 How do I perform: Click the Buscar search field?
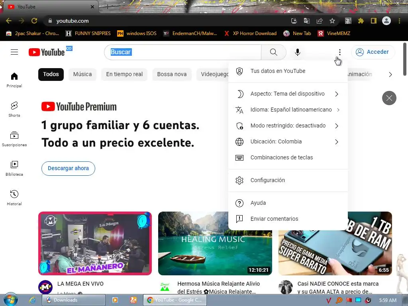click(182, 52)
